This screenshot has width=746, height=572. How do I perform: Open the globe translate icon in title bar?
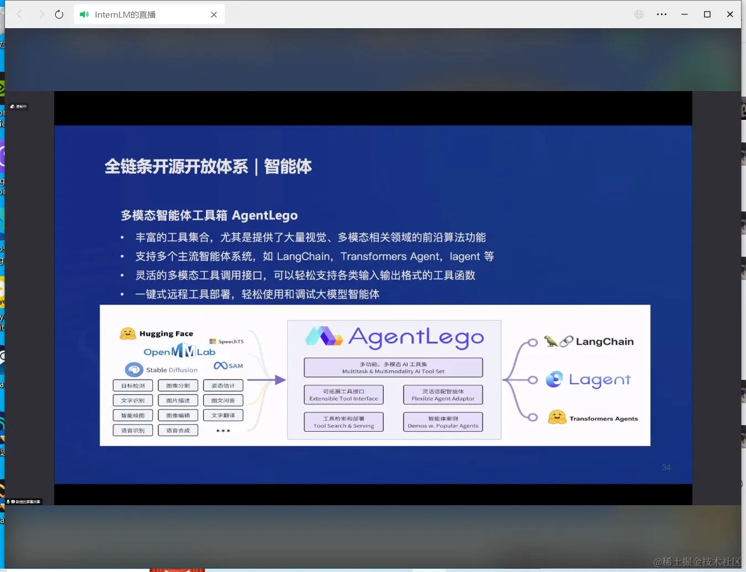[639, 14]
